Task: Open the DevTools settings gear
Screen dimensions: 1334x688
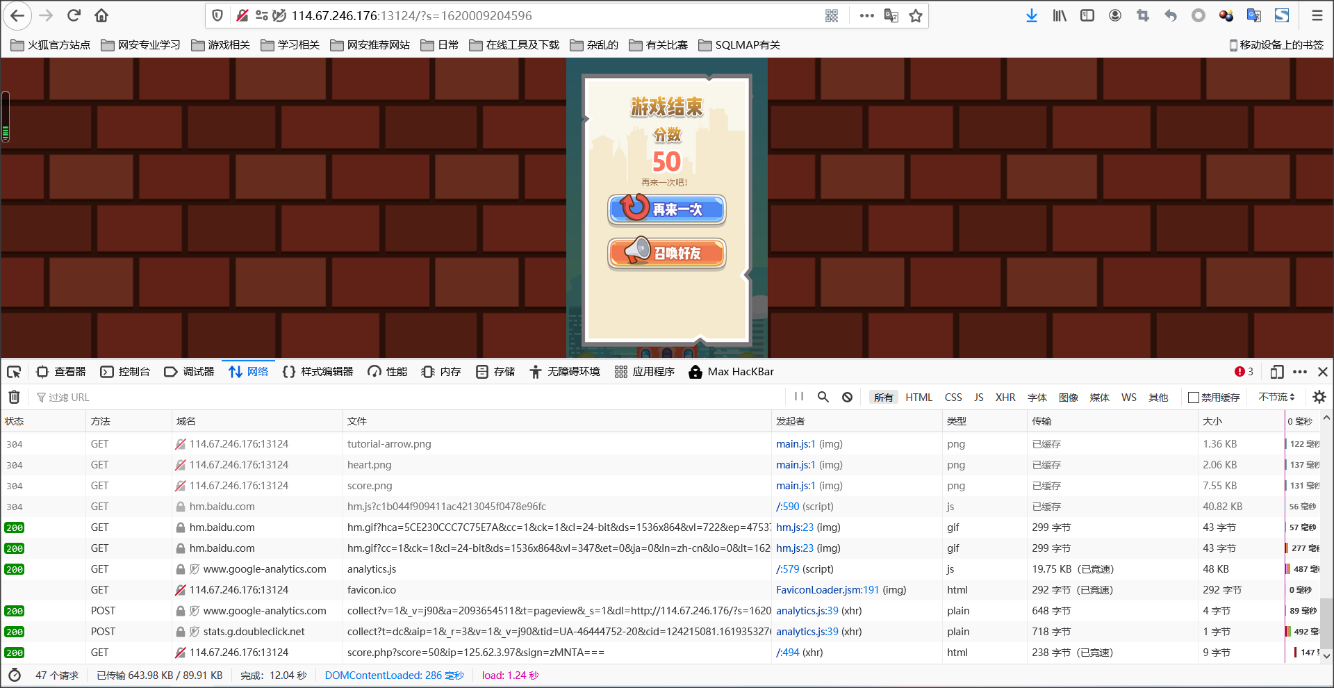Action: coord(1319,397)
